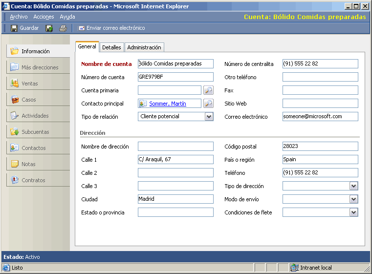
Task: Click the Cuenta primaria text field
Action: coord(170,90)
